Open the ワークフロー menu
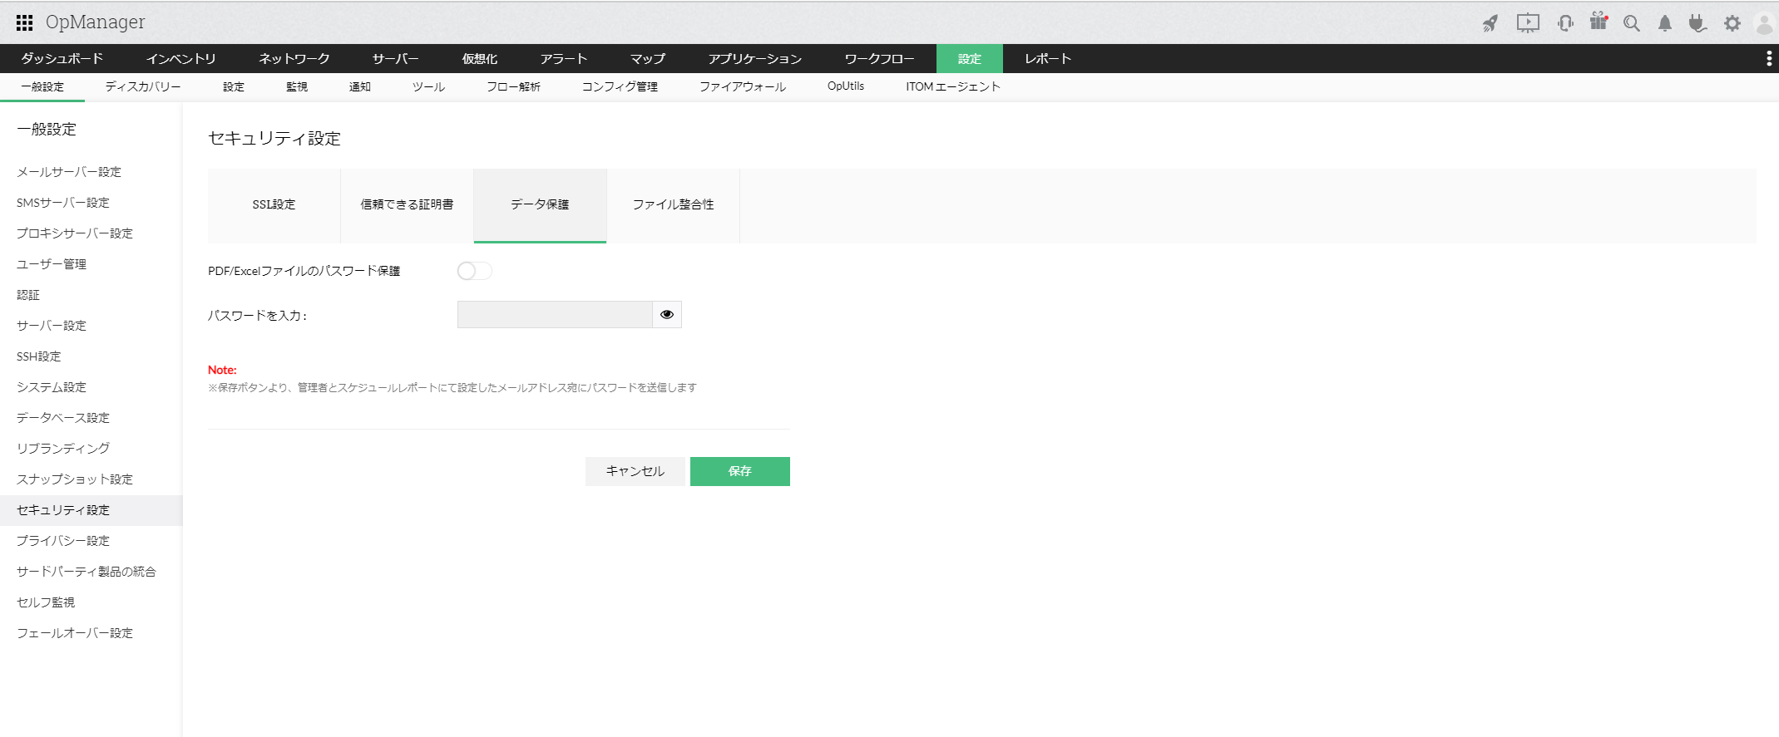Viewport: 1779px width, 737px height. click(x=880, y=58)
